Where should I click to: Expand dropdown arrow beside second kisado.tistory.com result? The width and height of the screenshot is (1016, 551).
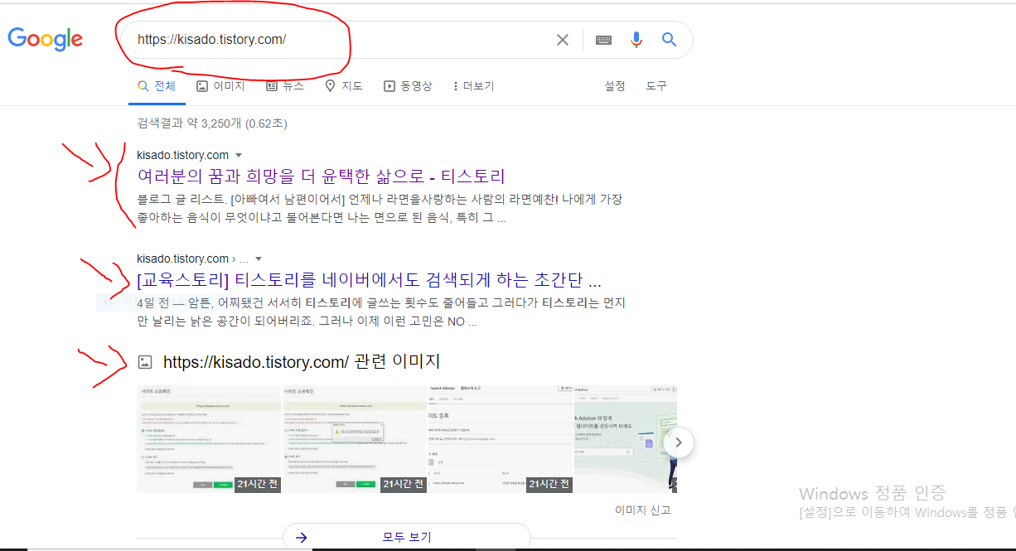(x=259, y=259)
